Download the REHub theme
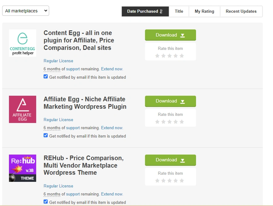The width and height of the screenshot is (273, 206). click(x=170, y=160)
